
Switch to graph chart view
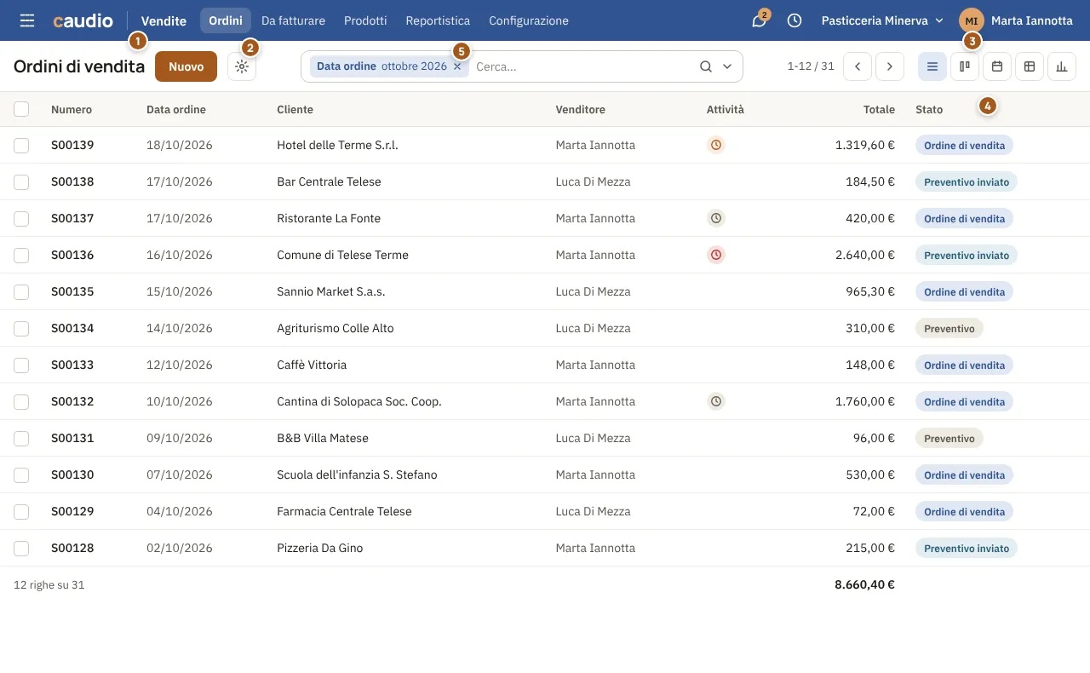click(1062, 66)
